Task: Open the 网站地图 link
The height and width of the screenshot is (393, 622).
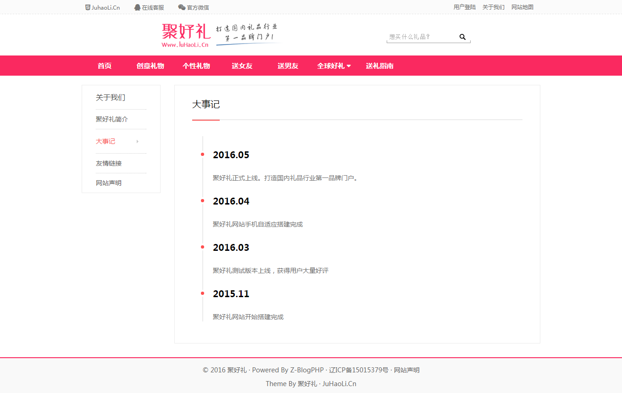Action: pos(522,7)
